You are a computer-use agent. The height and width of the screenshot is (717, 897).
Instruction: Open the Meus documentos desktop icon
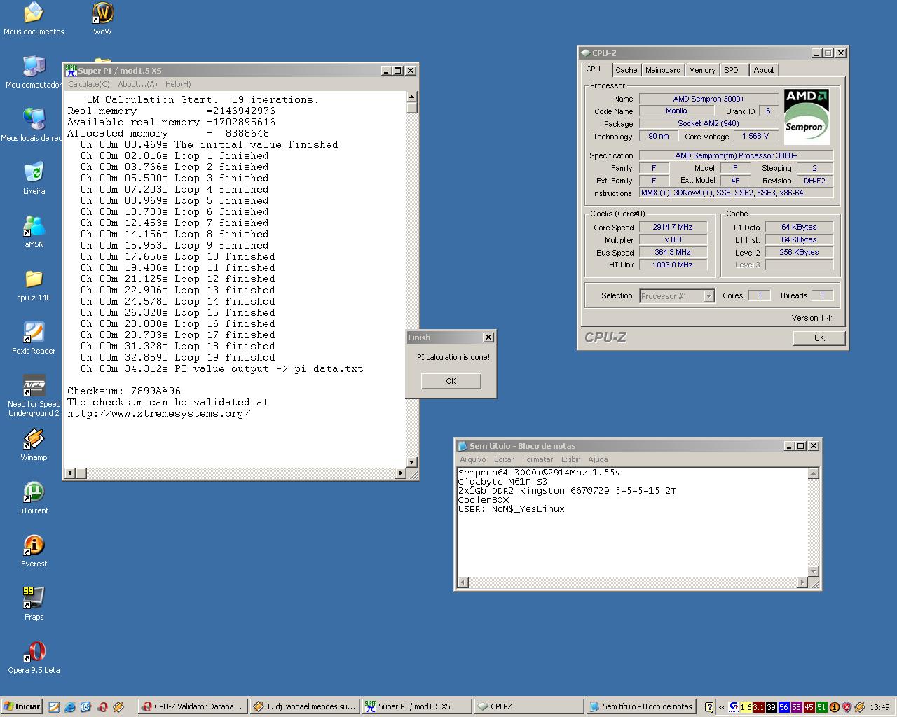coord(34,19)
